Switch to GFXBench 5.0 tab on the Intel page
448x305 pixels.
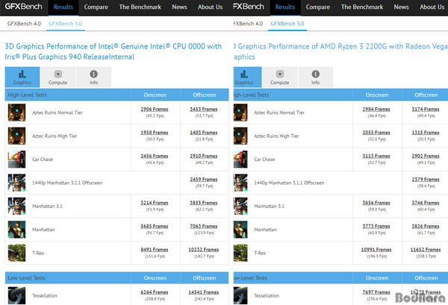(x=66, y=24)
